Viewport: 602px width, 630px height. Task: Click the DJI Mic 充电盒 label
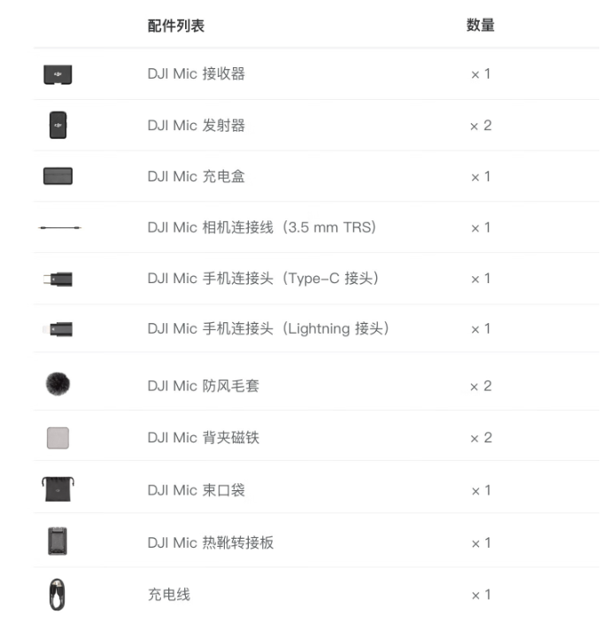click(197, 176)
